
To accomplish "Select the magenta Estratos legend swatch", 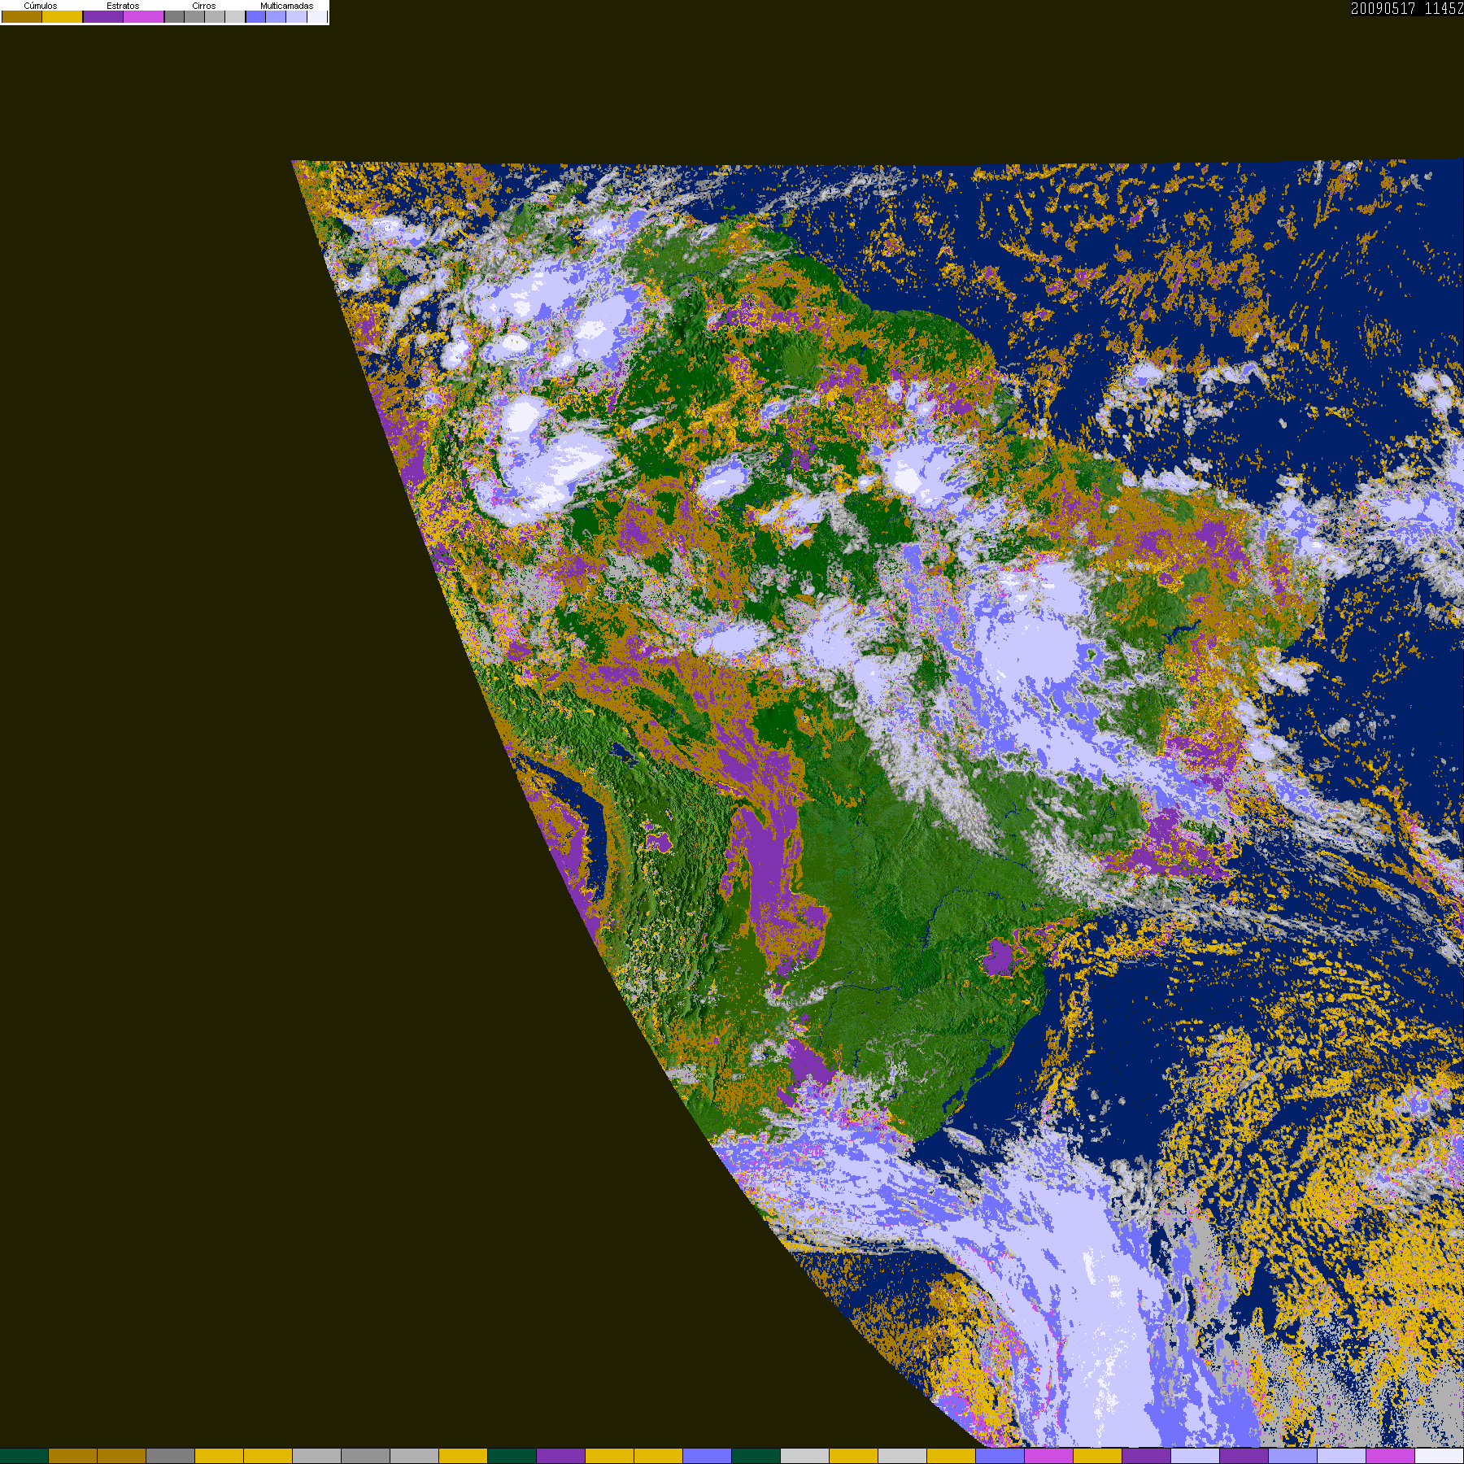I will (x=143, y=16).
